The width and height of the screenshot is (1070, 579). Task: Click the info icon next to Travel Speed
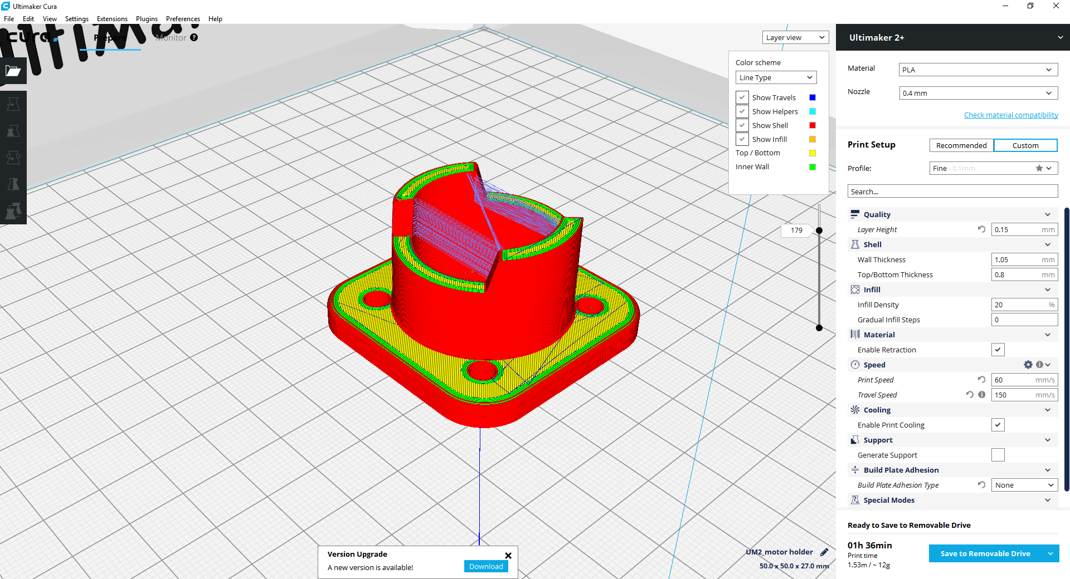[x=982, y=395]
